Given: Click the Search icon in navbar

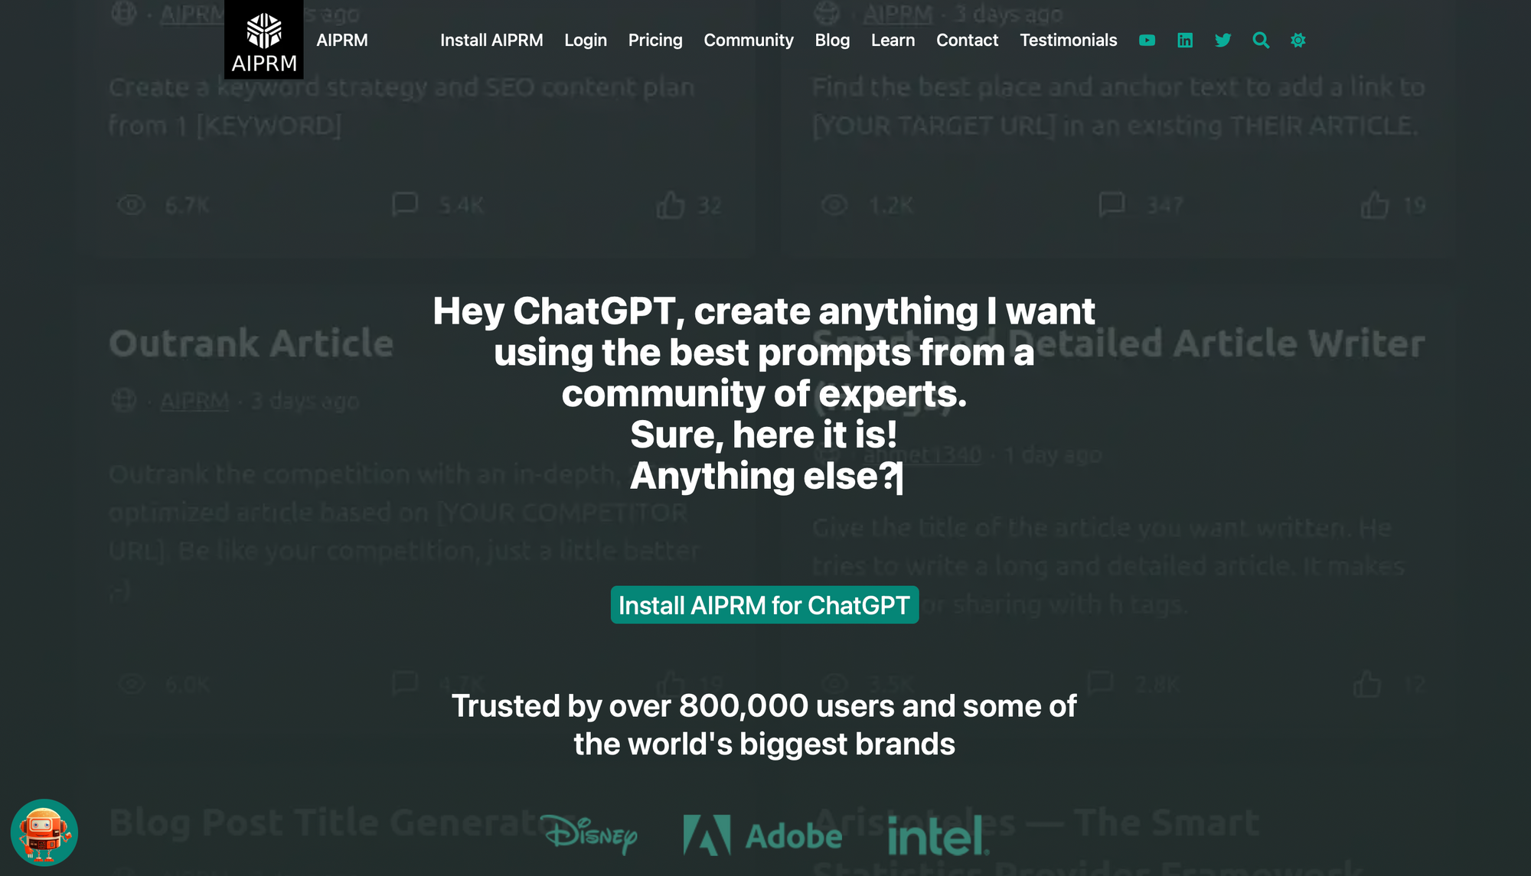Looking at the screenshot, I should click(1261, 40).
